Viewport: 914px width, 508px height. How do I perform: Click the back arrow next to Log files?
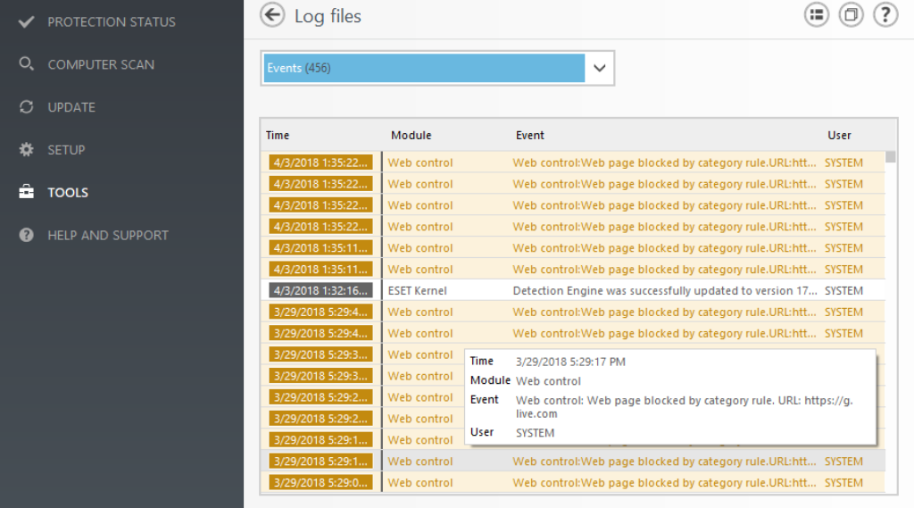(272, 15)
